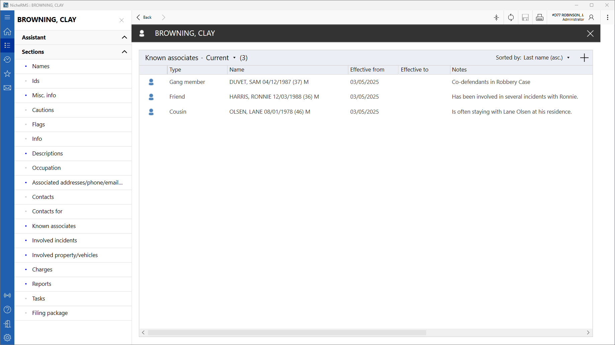Click the broadcast signal icon in sidebar
615x345 pixels.
(7, 296)
